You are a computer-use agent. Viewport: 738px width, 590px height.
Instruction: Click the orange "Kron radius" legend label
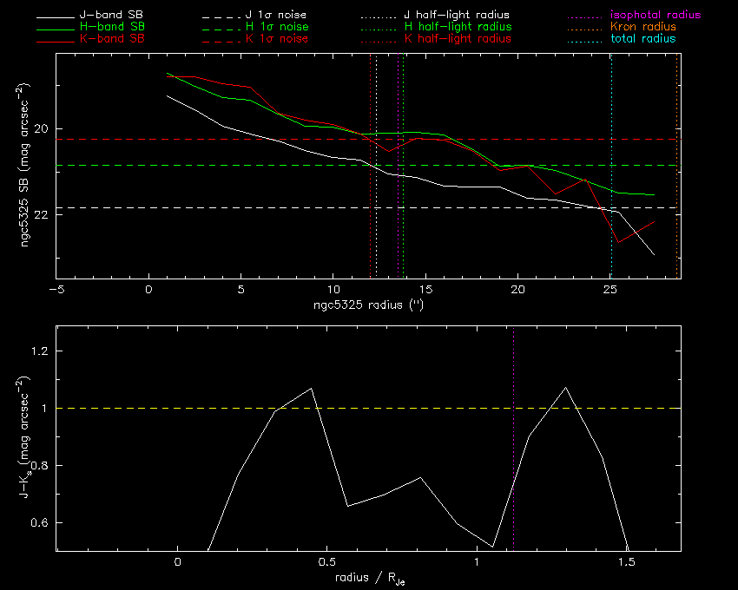pyautogui.click(x=643, y=27)
